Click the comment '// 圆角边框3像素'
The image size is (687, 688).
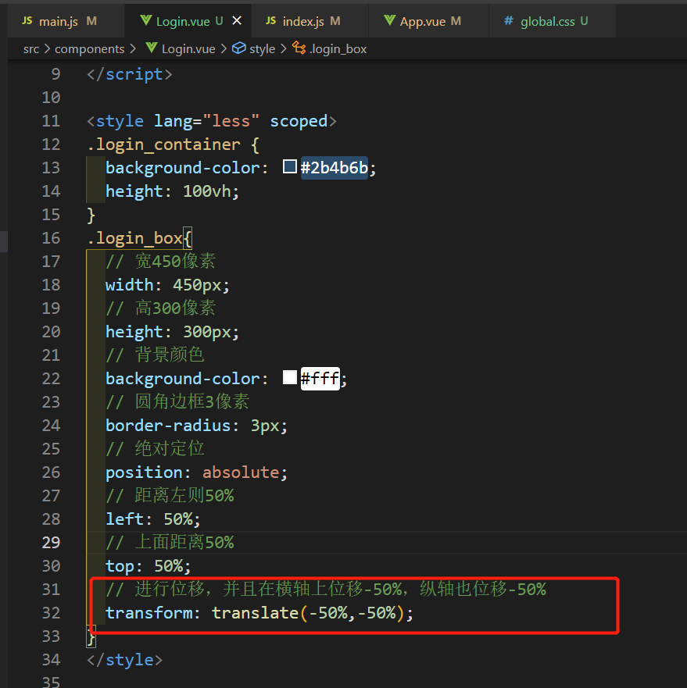pyautogui.click(x=177, y=401)
